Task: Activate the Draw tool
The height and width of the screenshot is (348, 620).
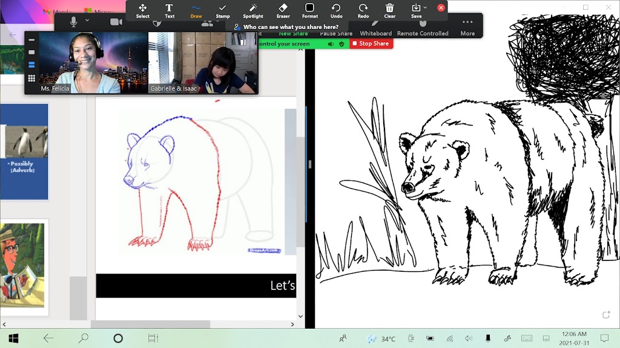Action: (x=196, y=11)
